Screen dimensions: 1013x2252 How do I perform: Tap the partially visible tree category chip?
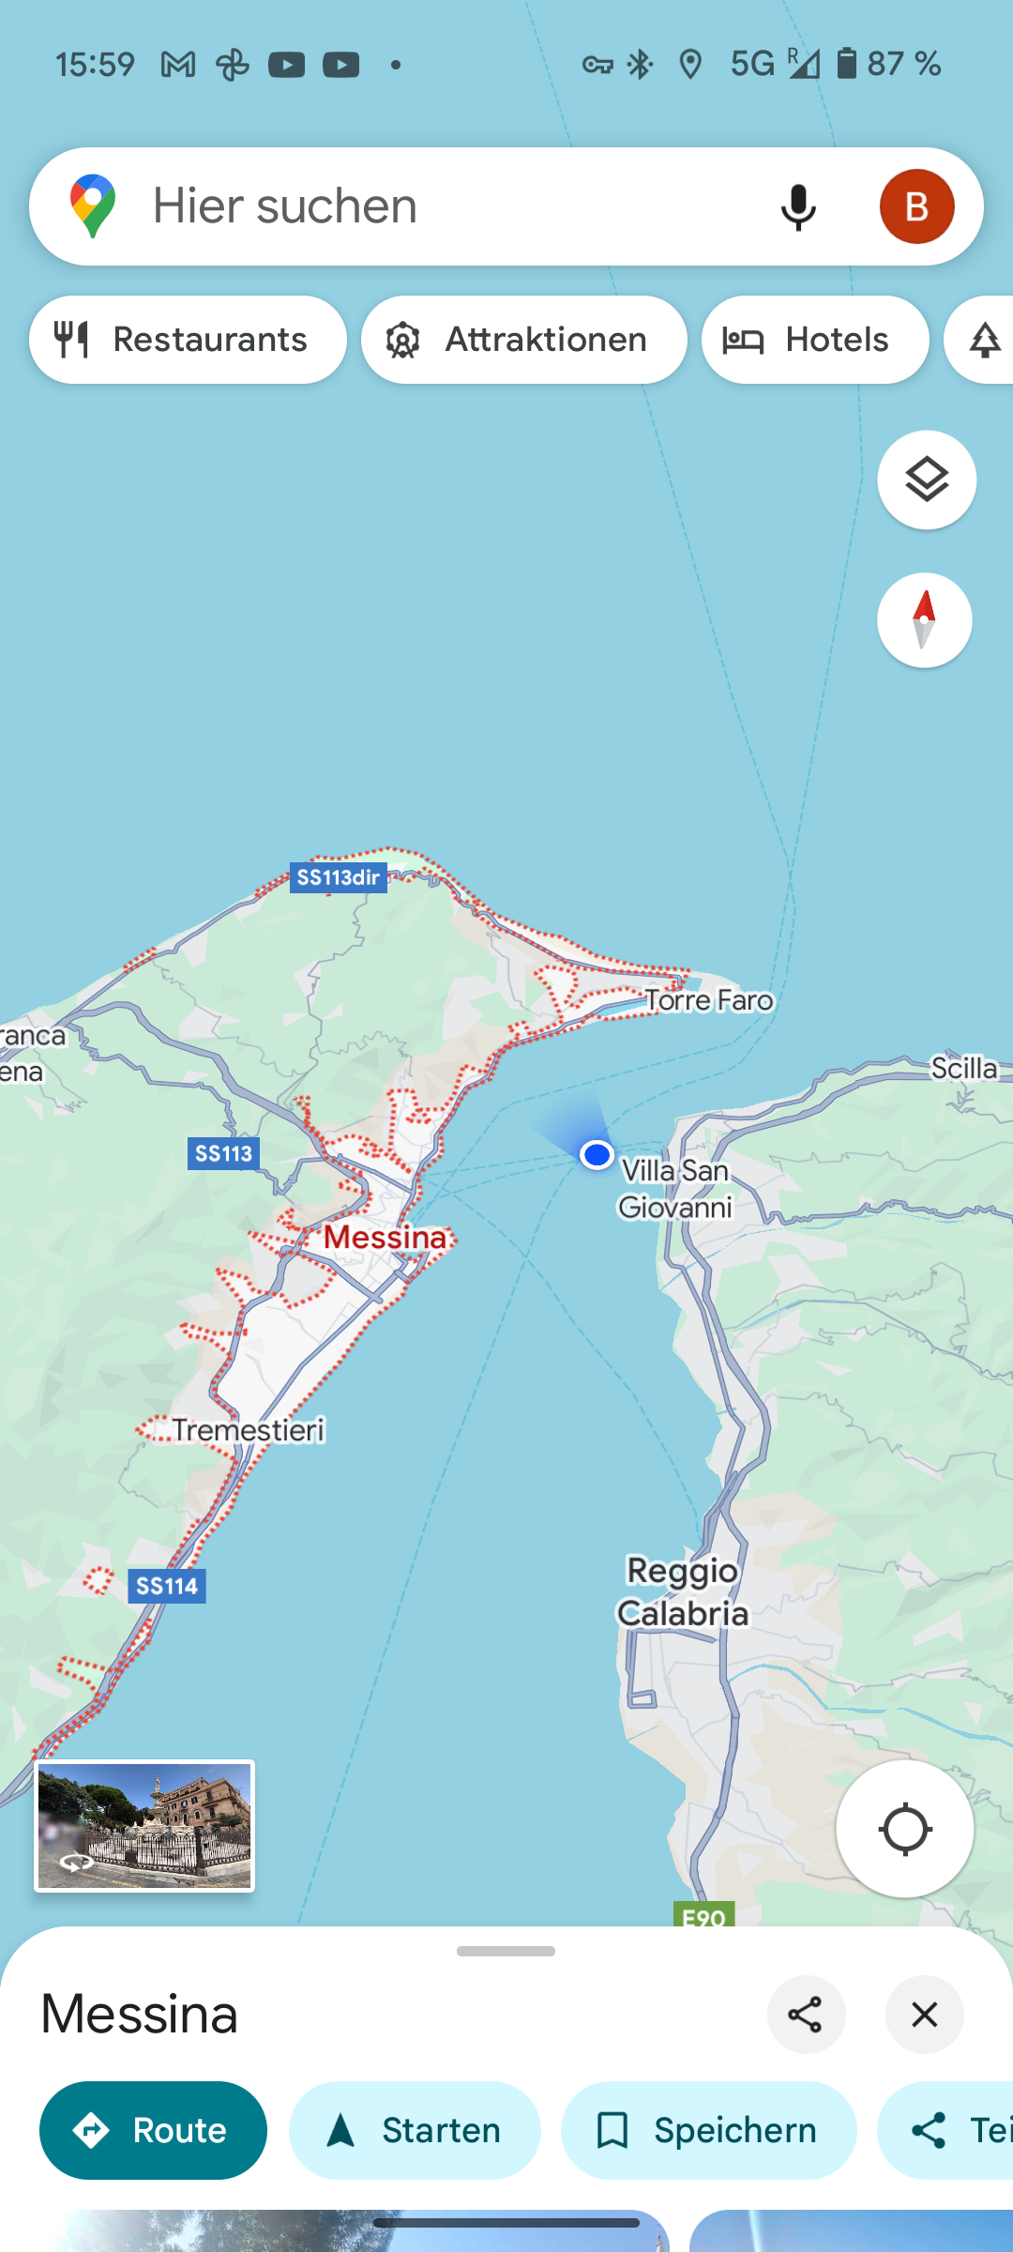pyautogui.click(x=980, y=340)
